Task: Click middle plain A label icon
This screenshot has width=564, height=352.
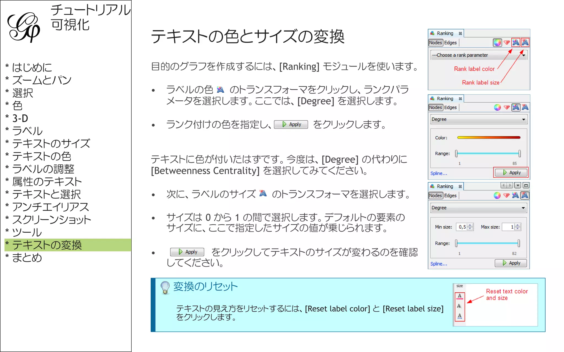Action: coord(459,306)
